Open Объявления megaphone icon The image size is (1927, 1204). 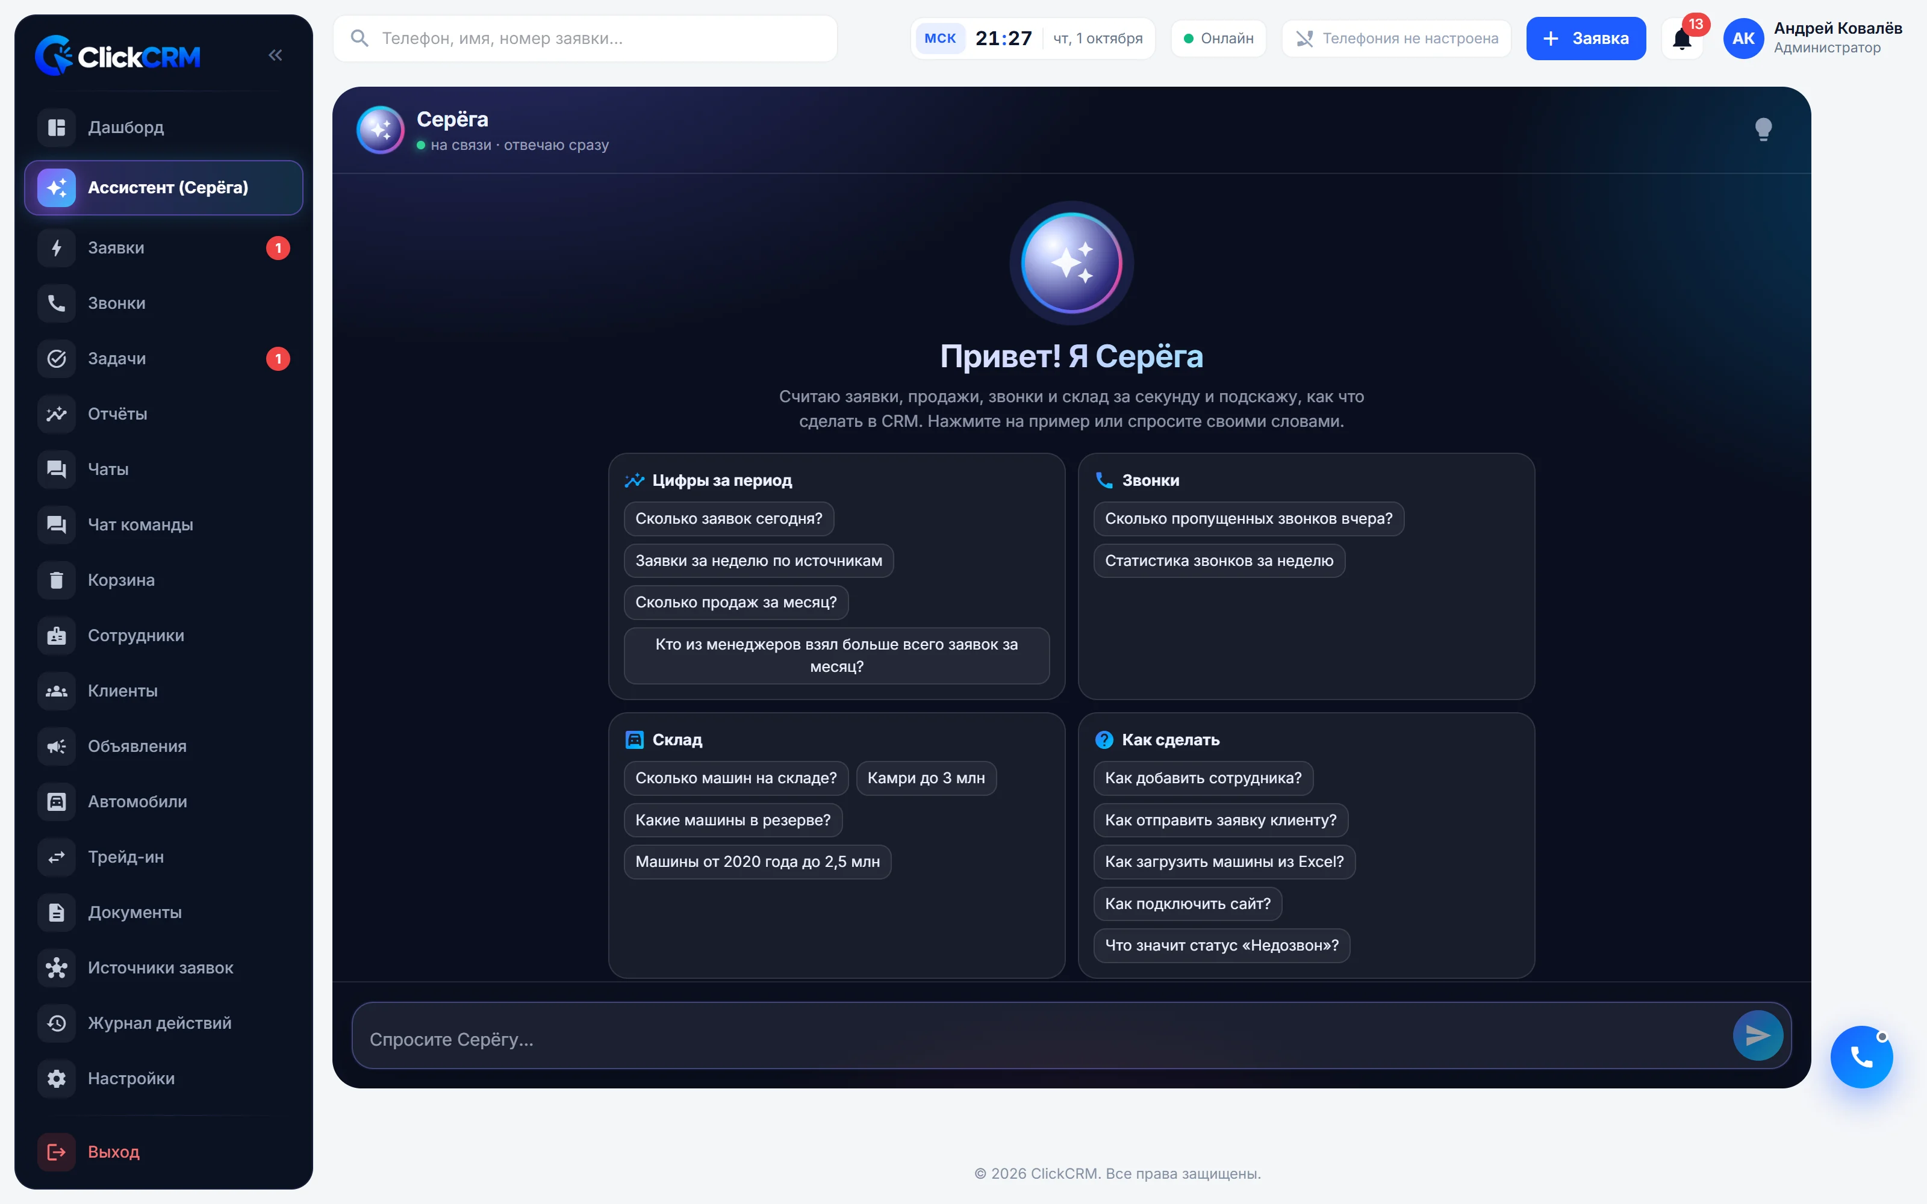coord(57,746)
